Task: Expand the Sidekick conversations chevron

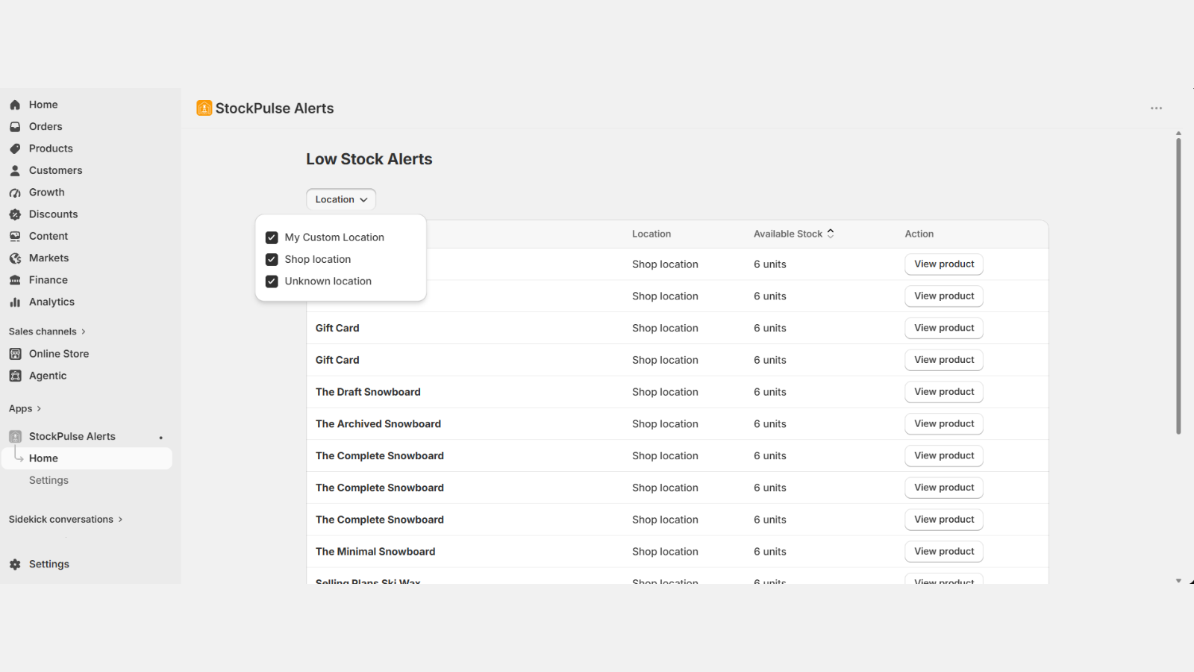Action: tap(120, 520)
